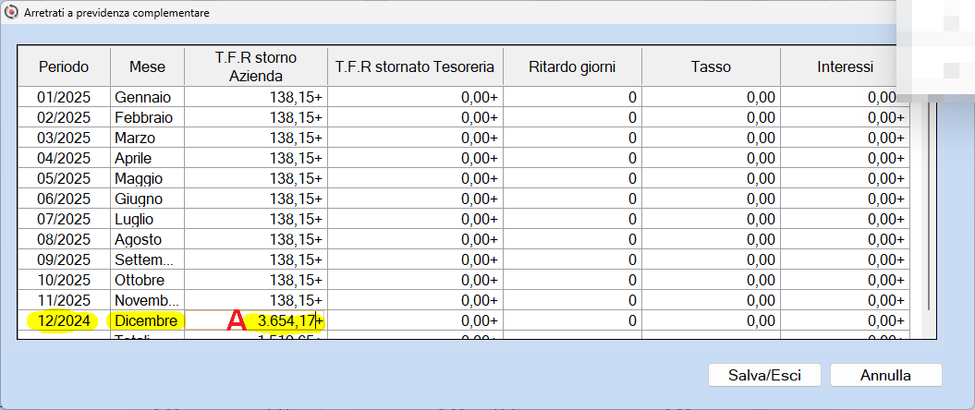Select the 05/2025 period cell

click(x=64, y=178)
